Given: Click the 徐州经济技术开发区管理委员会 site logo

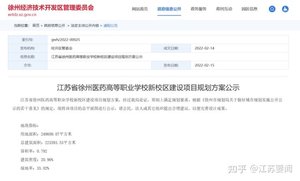Looking at the screenshot, I should [x=51, y=7].
